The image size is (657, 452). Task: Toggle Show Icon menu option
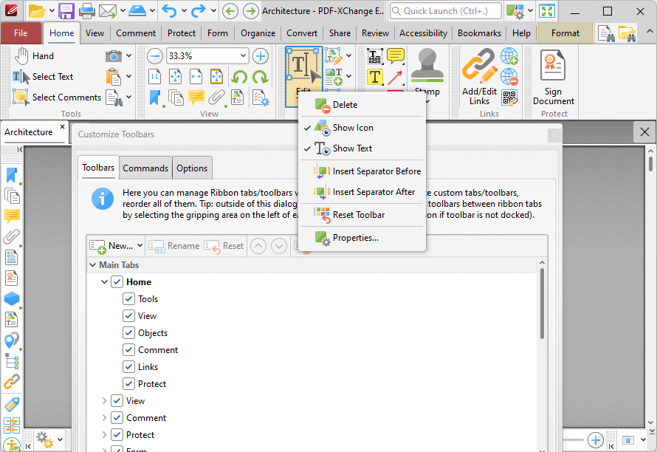coord(362,128)
